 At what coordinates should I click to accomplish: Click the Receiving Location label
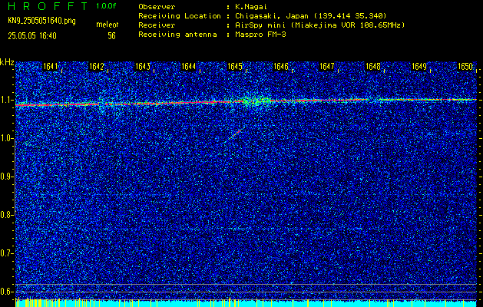coord(180,16)
